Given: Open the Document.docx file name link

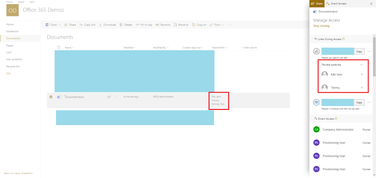Looking at the screenshot, I should tap(75, 97).
